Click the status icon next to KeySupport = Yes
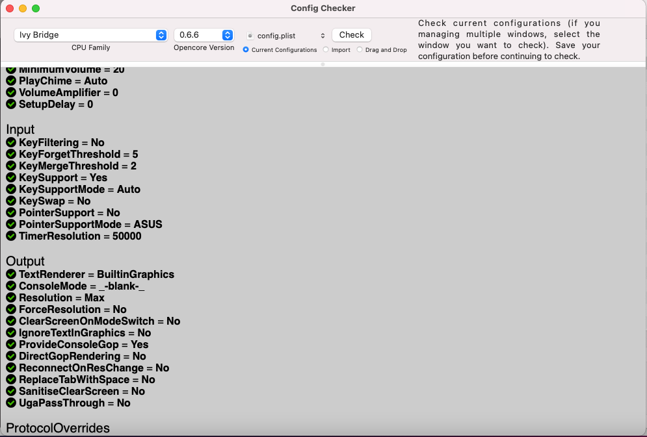This screenshot has width=647, height=437. click(10, 177)
